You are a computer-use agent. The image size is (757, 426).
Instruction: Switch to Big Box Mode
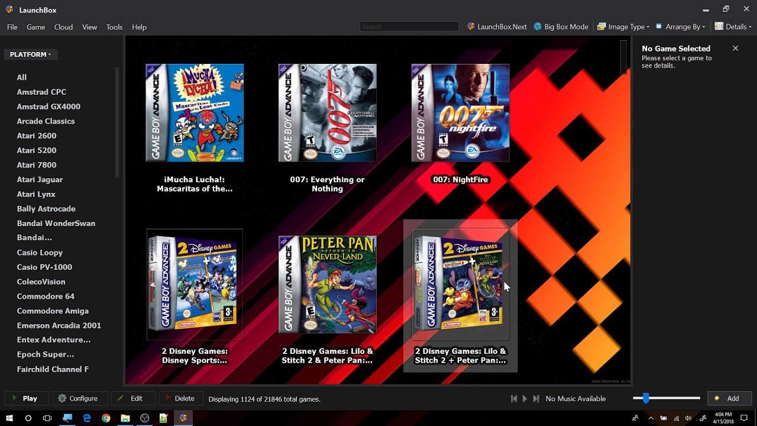pyautogui.click(x=561, y=27)
